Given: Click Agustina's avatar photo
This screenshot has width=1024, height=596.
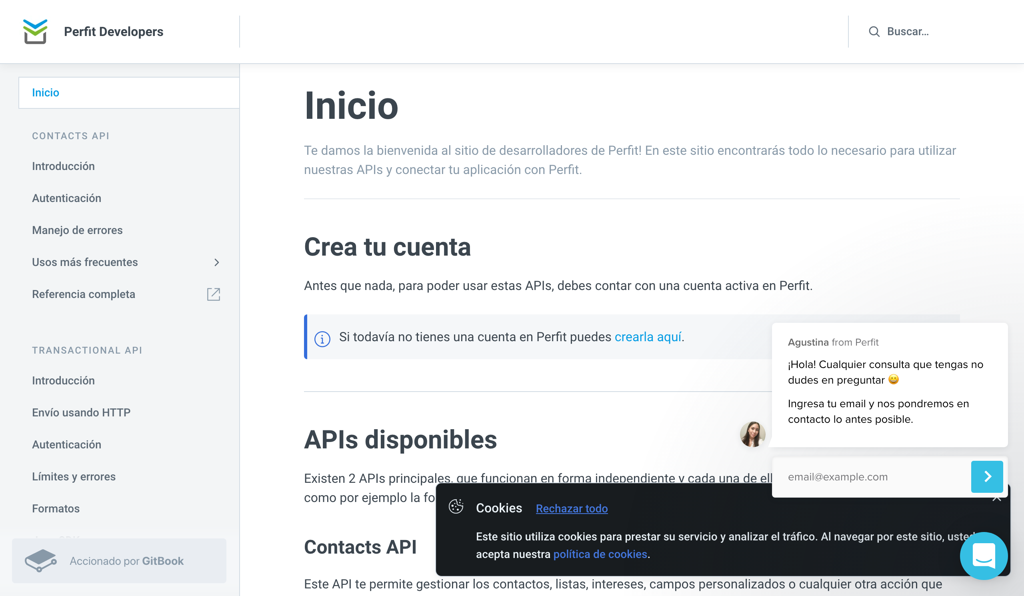Looking at the screenshot, I should [752, 434].
